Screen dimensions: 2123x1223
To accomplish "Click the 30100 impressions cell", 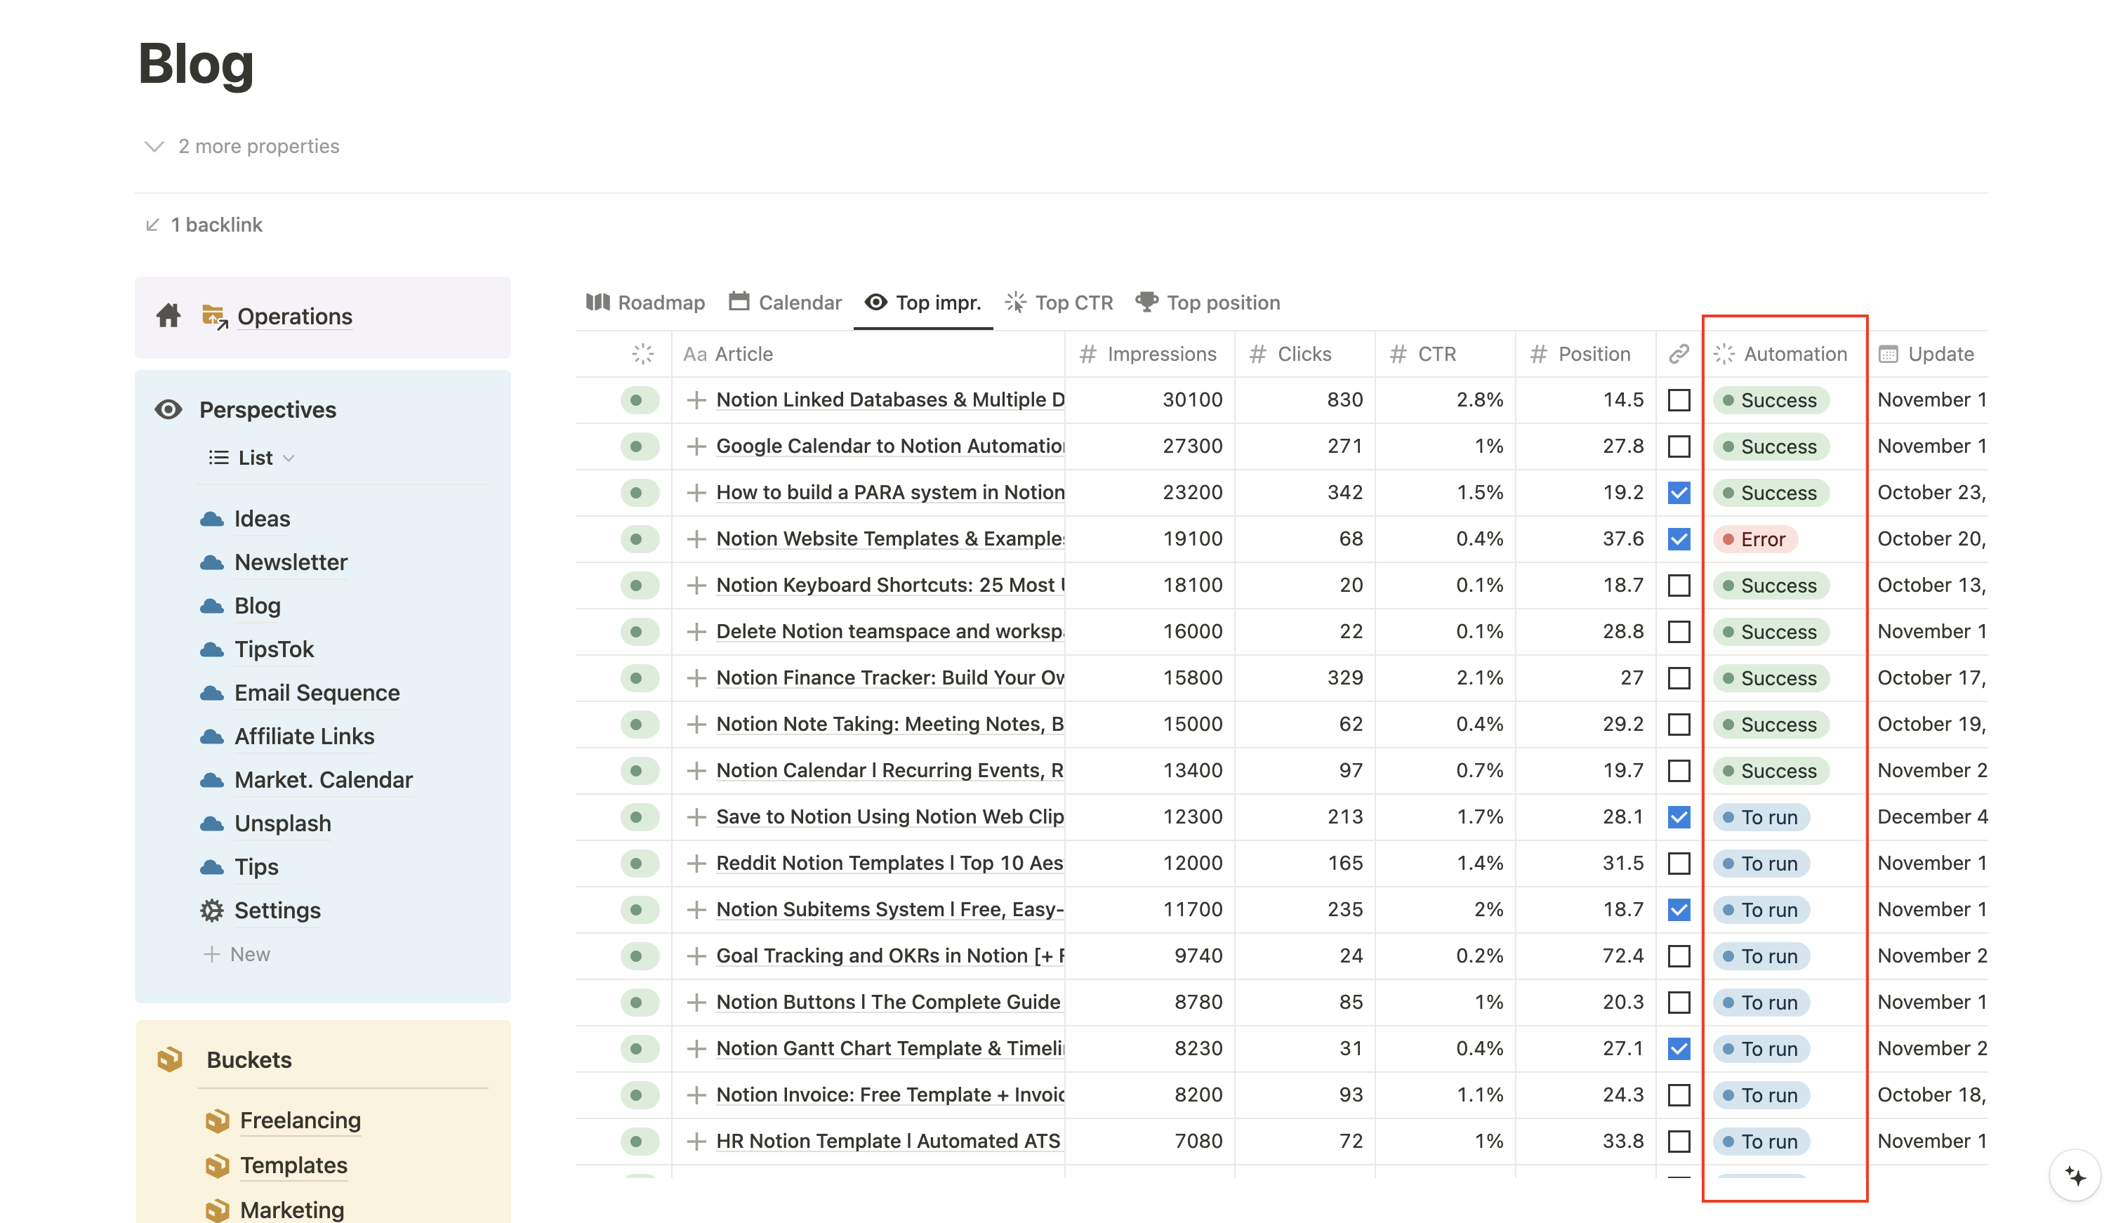I will coord(1150,400).
